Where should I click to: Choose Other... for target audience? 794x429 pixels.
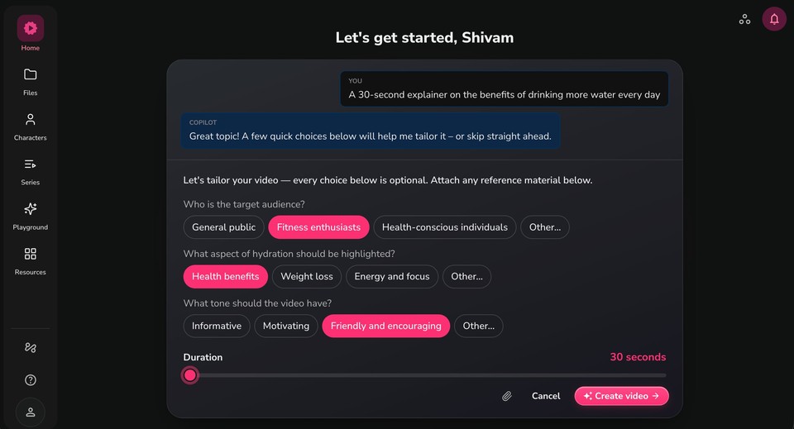point(545,227)
